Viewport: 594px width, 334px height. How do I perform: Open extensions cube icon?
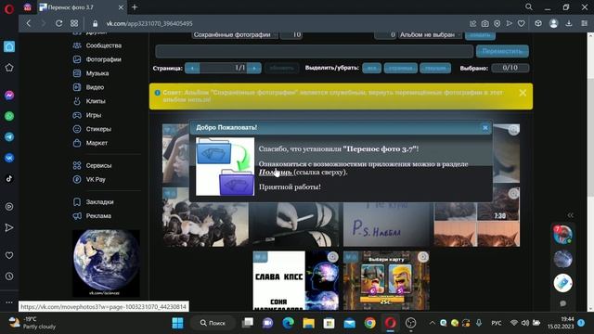coord(538,23)
